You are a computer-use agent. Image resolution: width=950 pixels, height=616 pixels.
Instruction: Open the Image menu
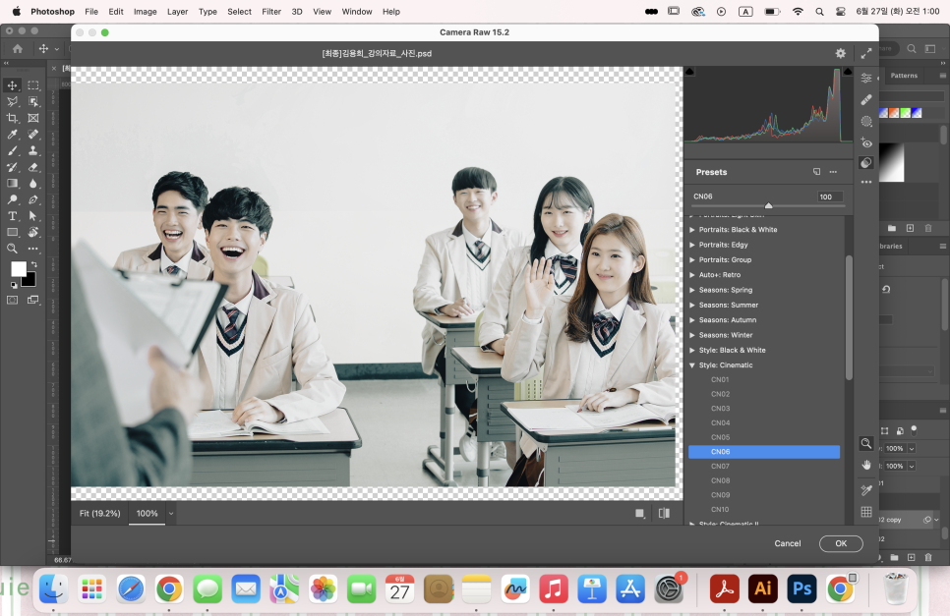pos(145,12)
